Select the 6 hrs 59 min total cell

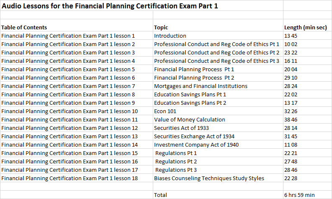tap(299, 195)
